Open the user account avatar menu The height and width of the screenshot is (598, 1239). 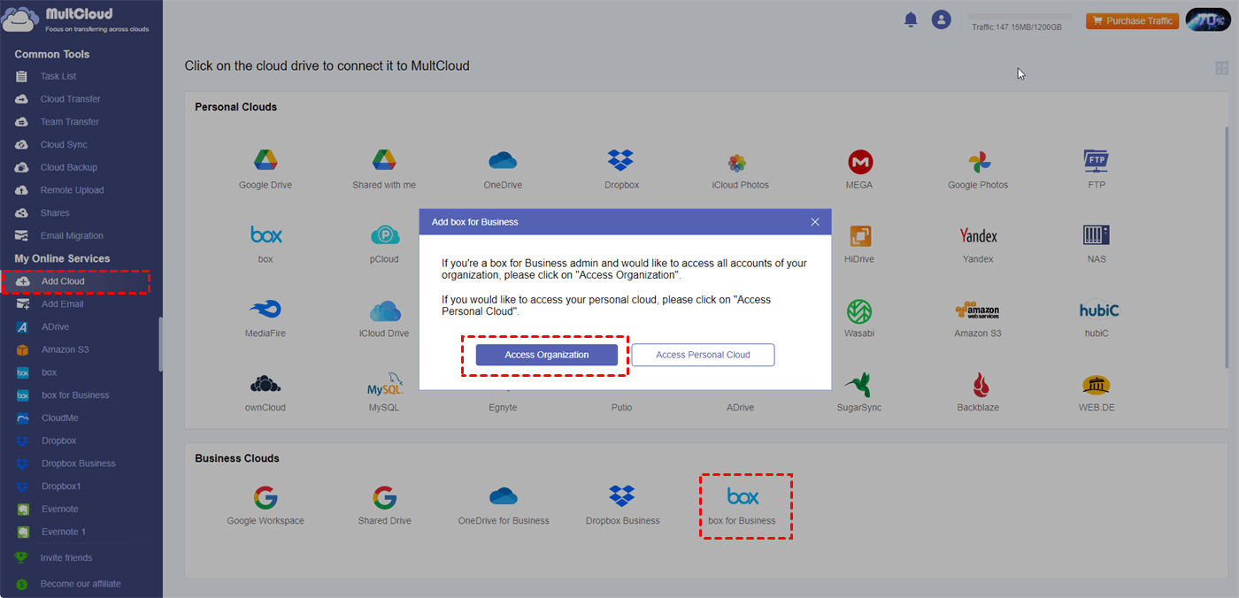(x=942, y=19)
